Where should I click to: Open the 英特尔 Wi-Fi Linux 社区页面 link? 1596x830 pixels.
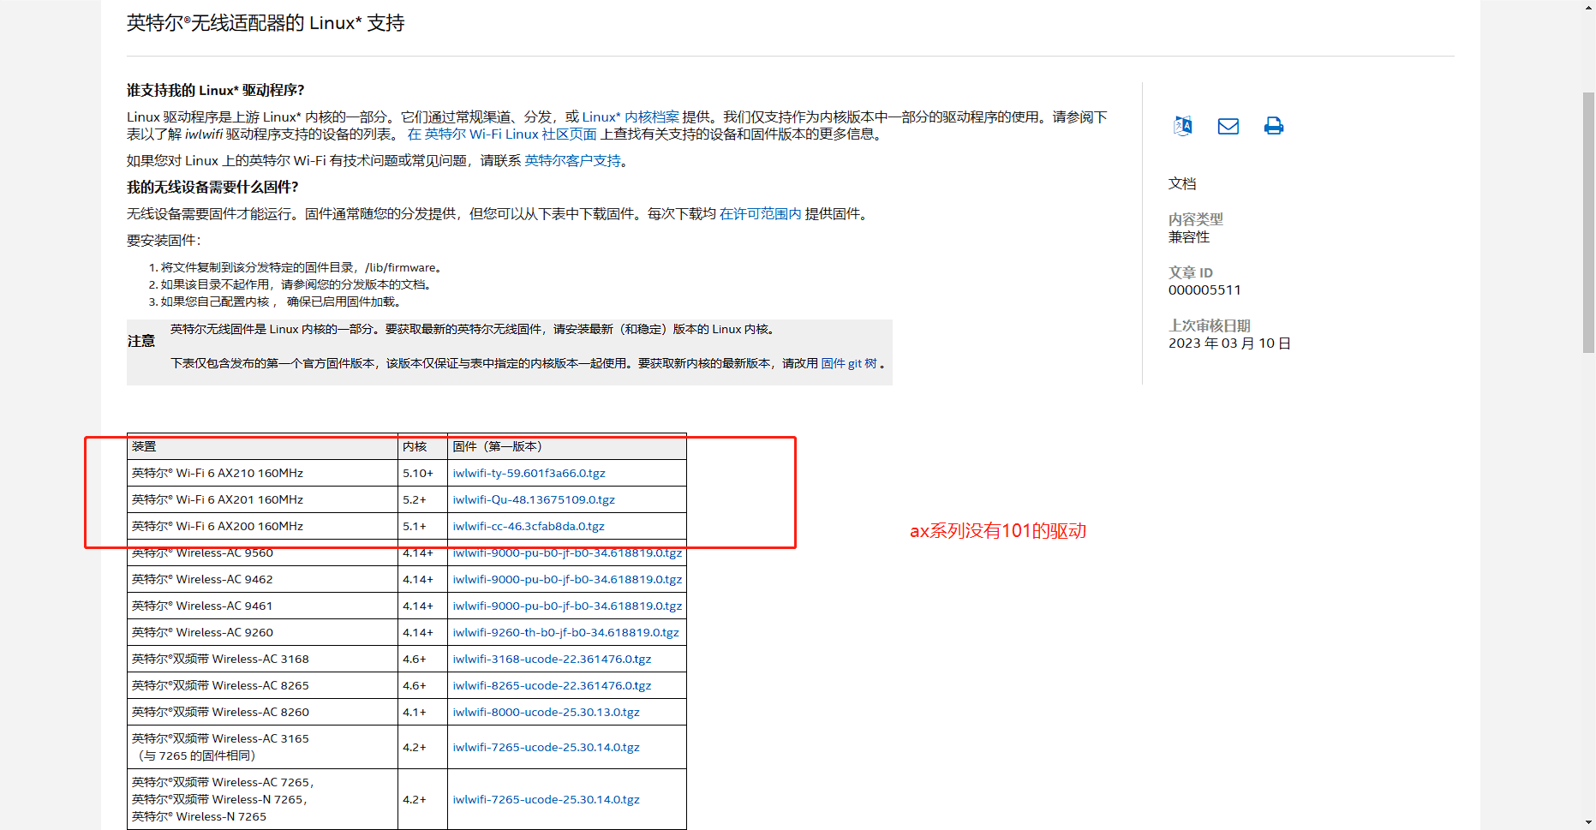511,134
